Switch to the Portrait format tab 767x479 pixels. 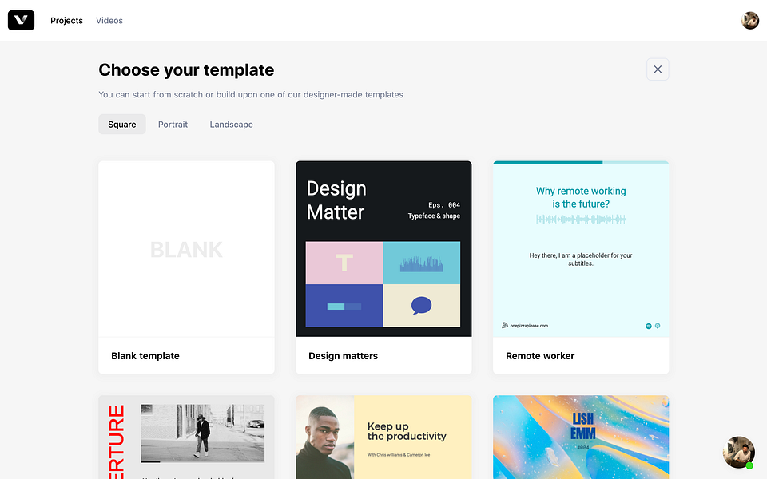(173, 125)
